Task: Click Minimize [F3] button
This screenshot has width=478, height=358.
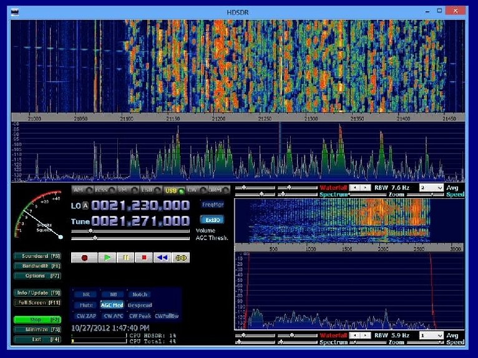Action: click(x=37, y=329)
